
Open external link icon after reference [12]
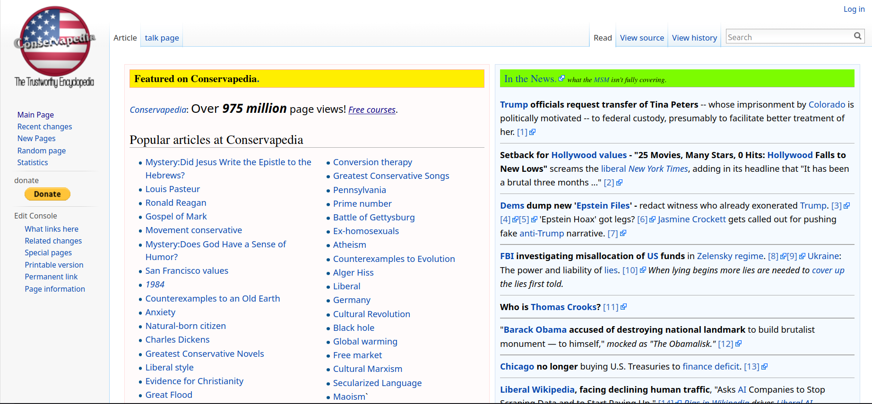pos(738,344)
